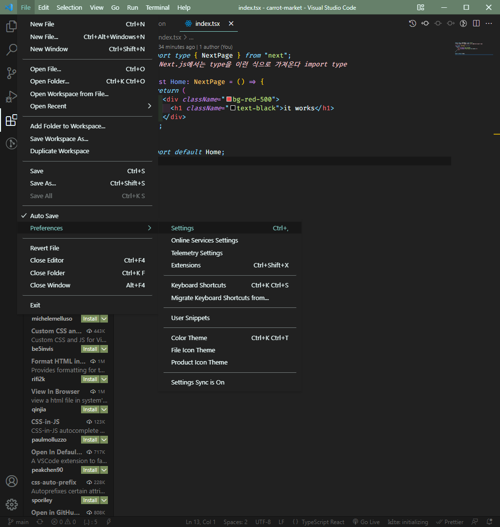Screen dimensions: 500x527
Task: Choose Open Folder... from File menu
Action: (87, 81)
